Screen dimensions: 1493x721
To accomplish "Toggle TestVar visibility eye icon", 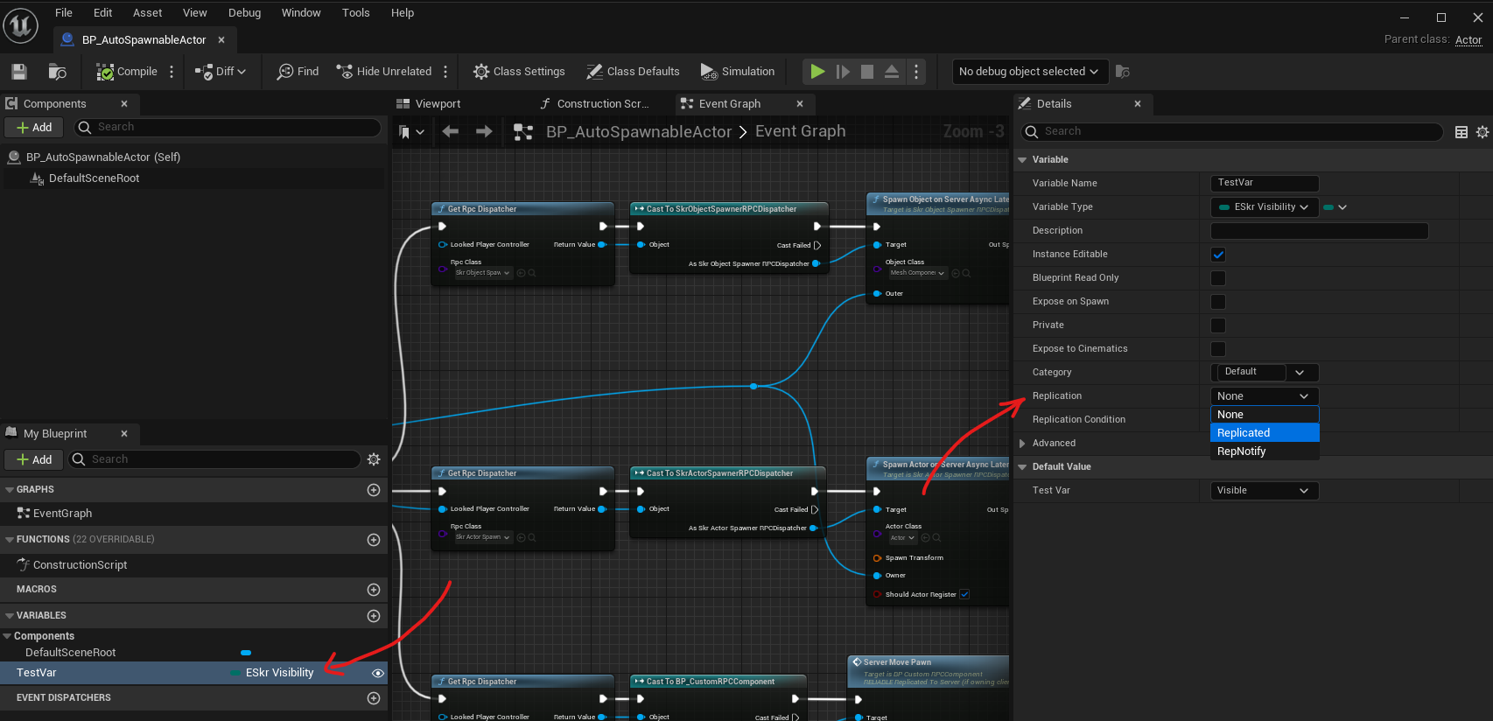I will click(x=378, y=673).
